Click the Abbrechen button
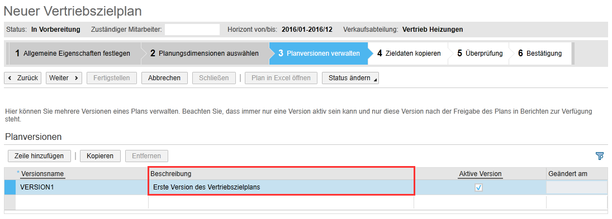The image size is (612, 219). (x=164, y=78)
